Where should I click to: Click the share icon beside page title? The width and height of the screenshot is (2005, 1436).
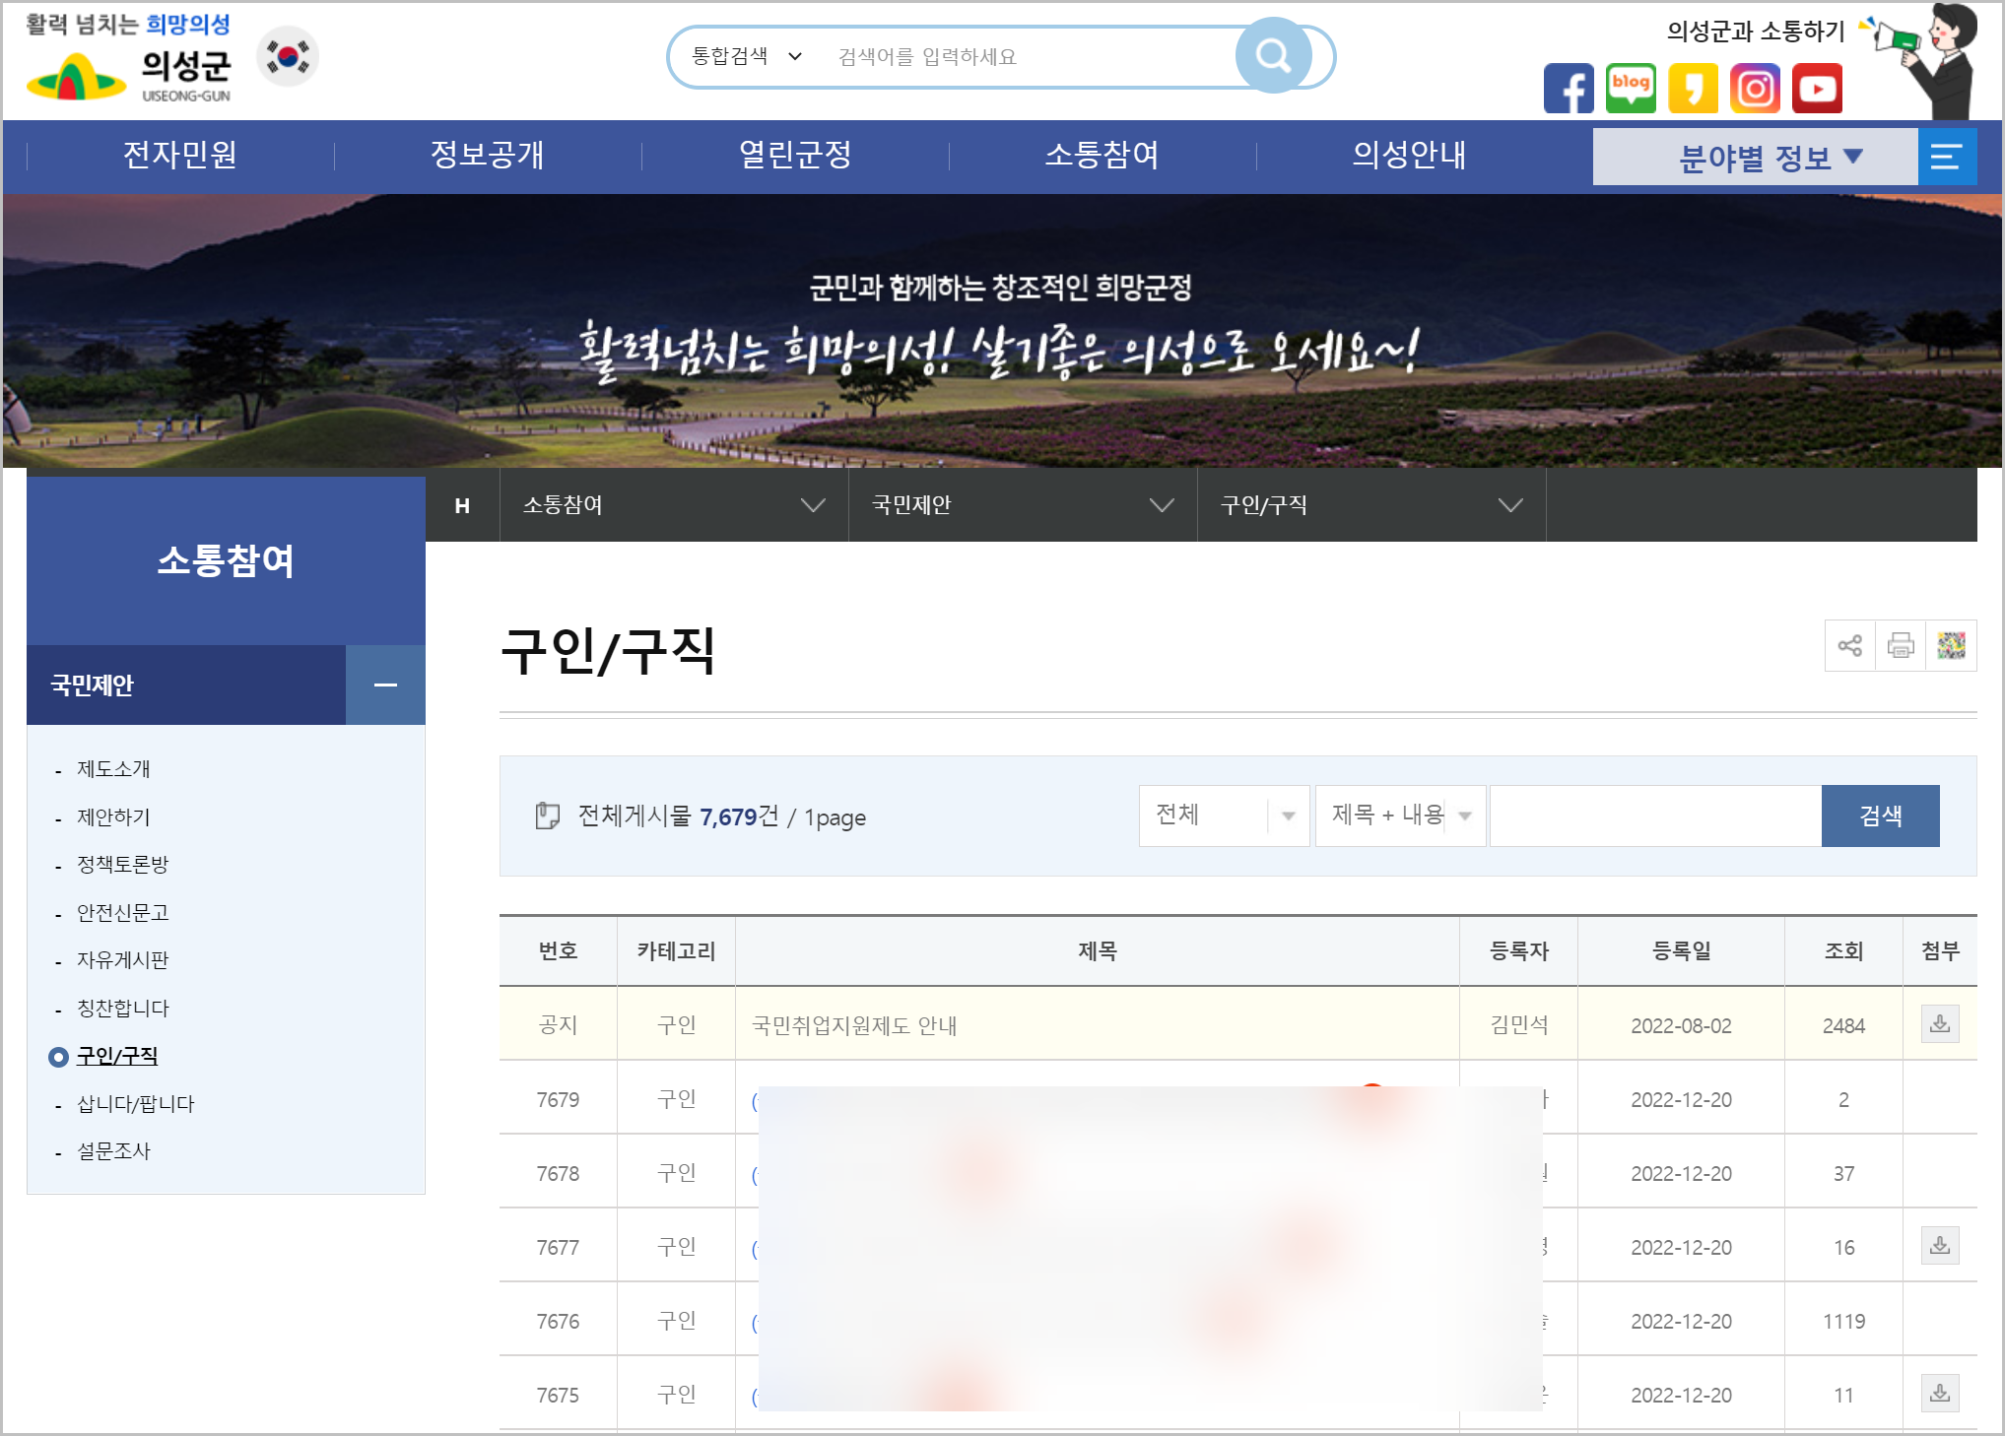pyautogui.click(x=1849, y=645)
